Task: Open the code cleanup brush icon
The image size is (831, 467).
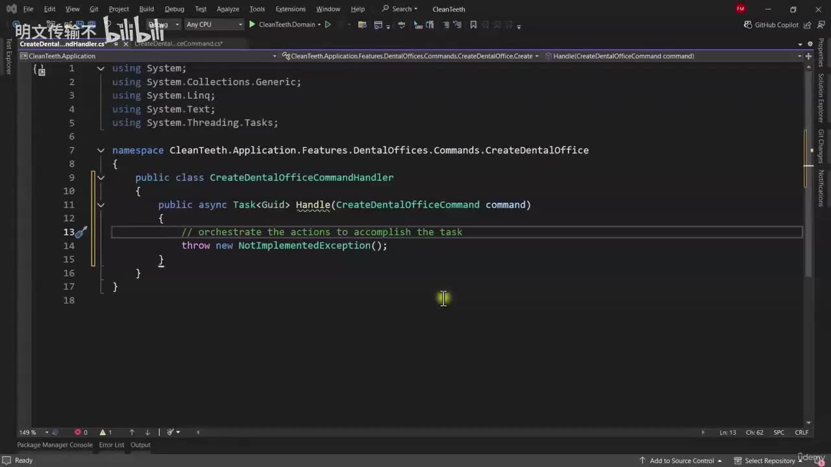Action: coord(171,432)
